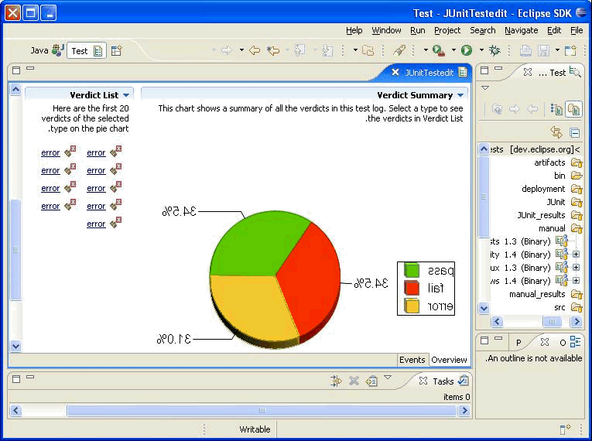The width and height of the screenshot is (592, 441).
Task: Expand the '1.4 (Binary)' node ending 'ity'
Action: pos(576,255)
